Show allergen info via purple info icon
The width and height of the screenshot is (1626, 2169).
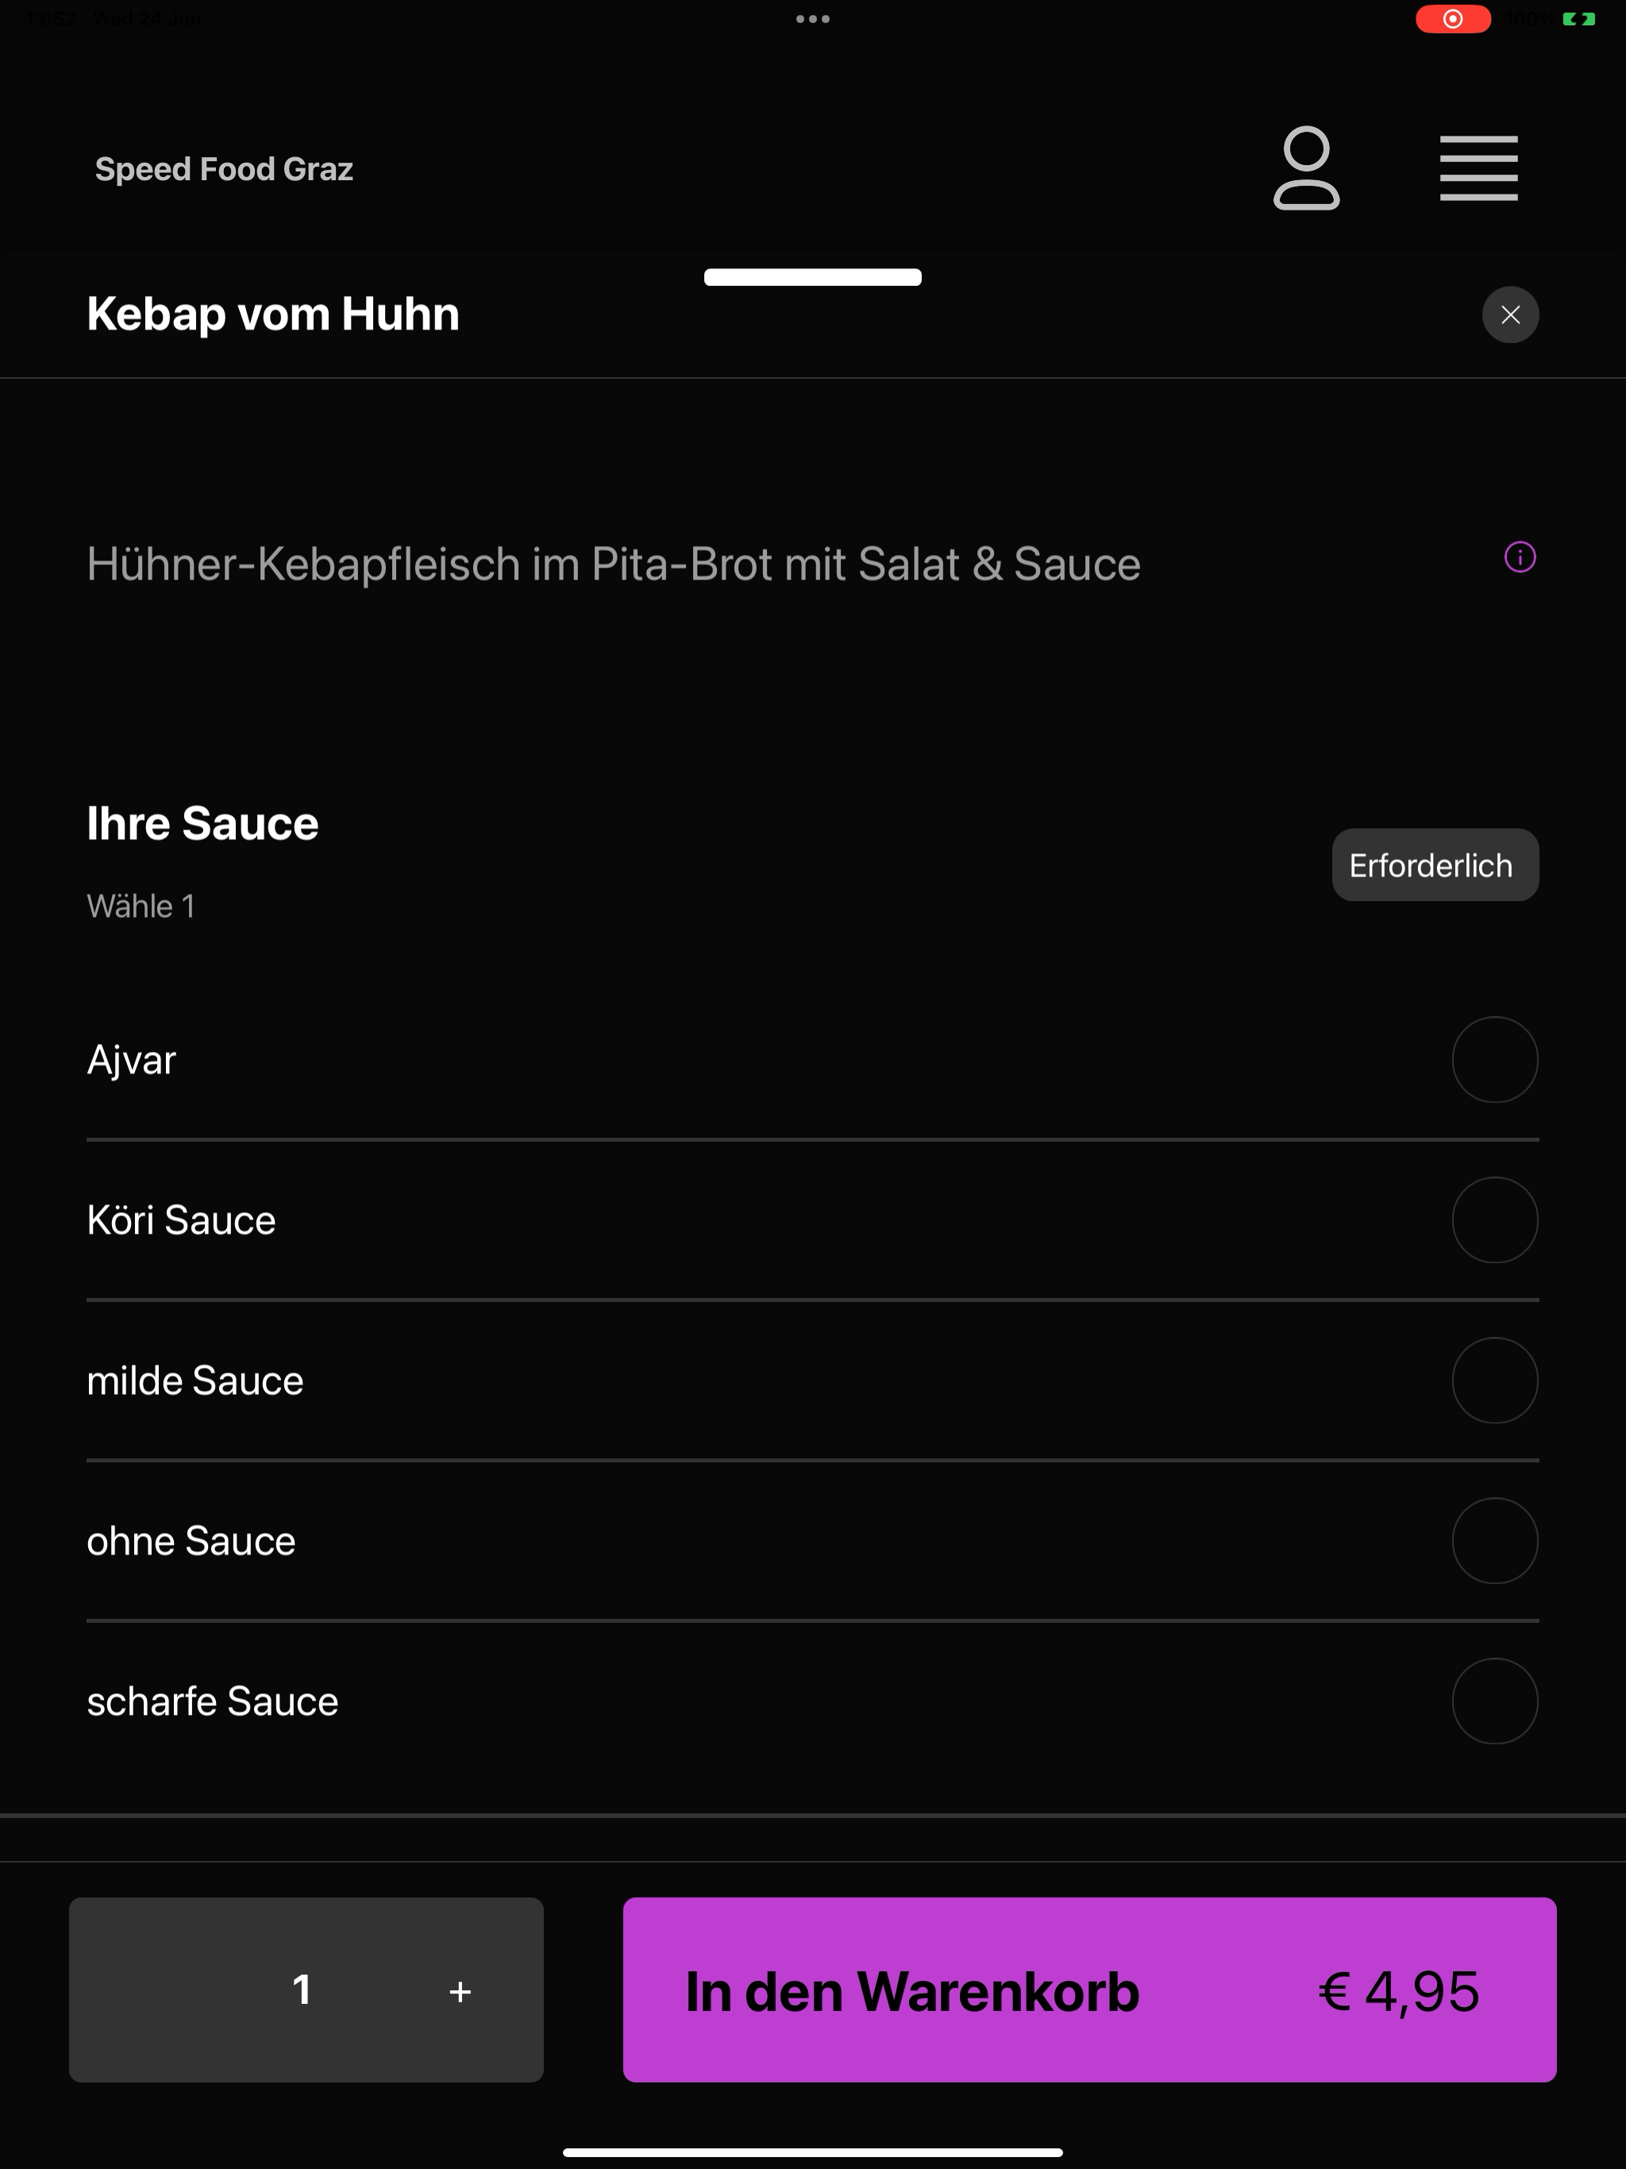point(1519,557)
